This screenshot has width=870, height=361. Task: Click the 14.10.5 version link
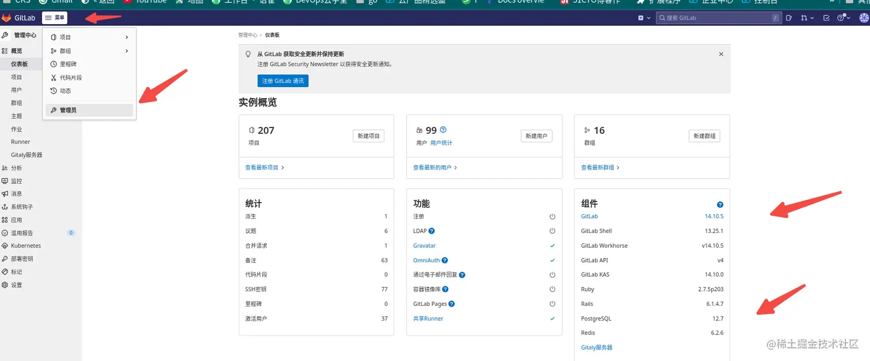(714, 216)
